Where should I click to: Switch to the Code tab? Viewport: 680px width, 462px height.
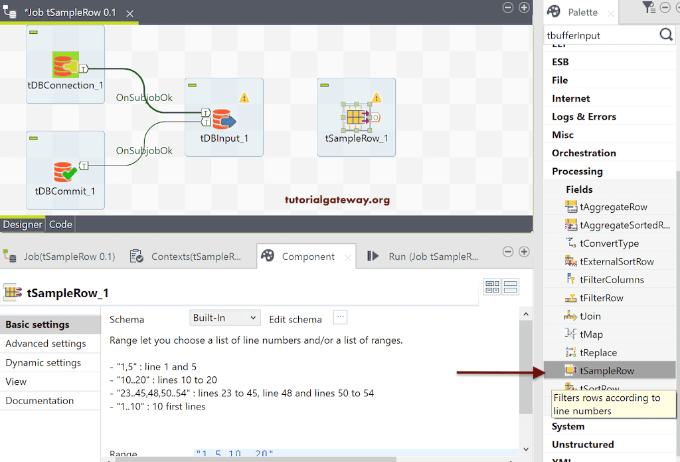click(60, 224)
